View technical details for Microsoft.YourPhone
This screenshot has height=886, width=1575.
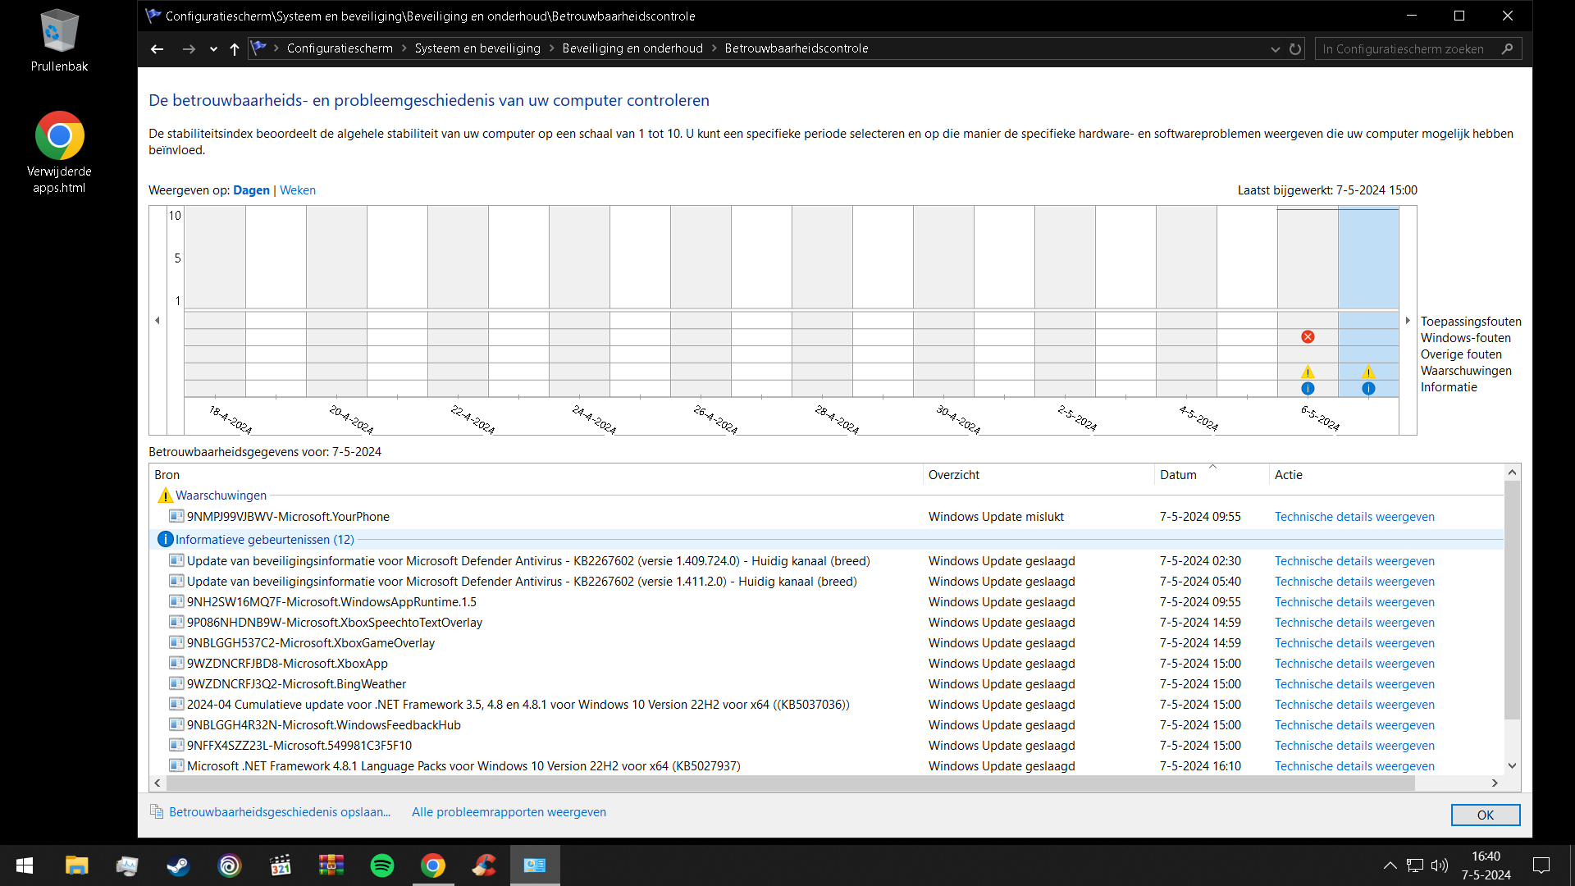pos(1354,517)
